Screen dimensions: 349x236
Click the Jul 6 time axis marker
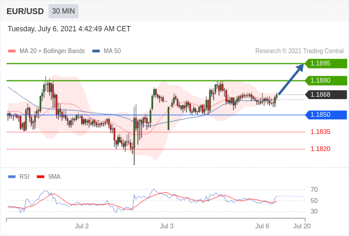262,226
